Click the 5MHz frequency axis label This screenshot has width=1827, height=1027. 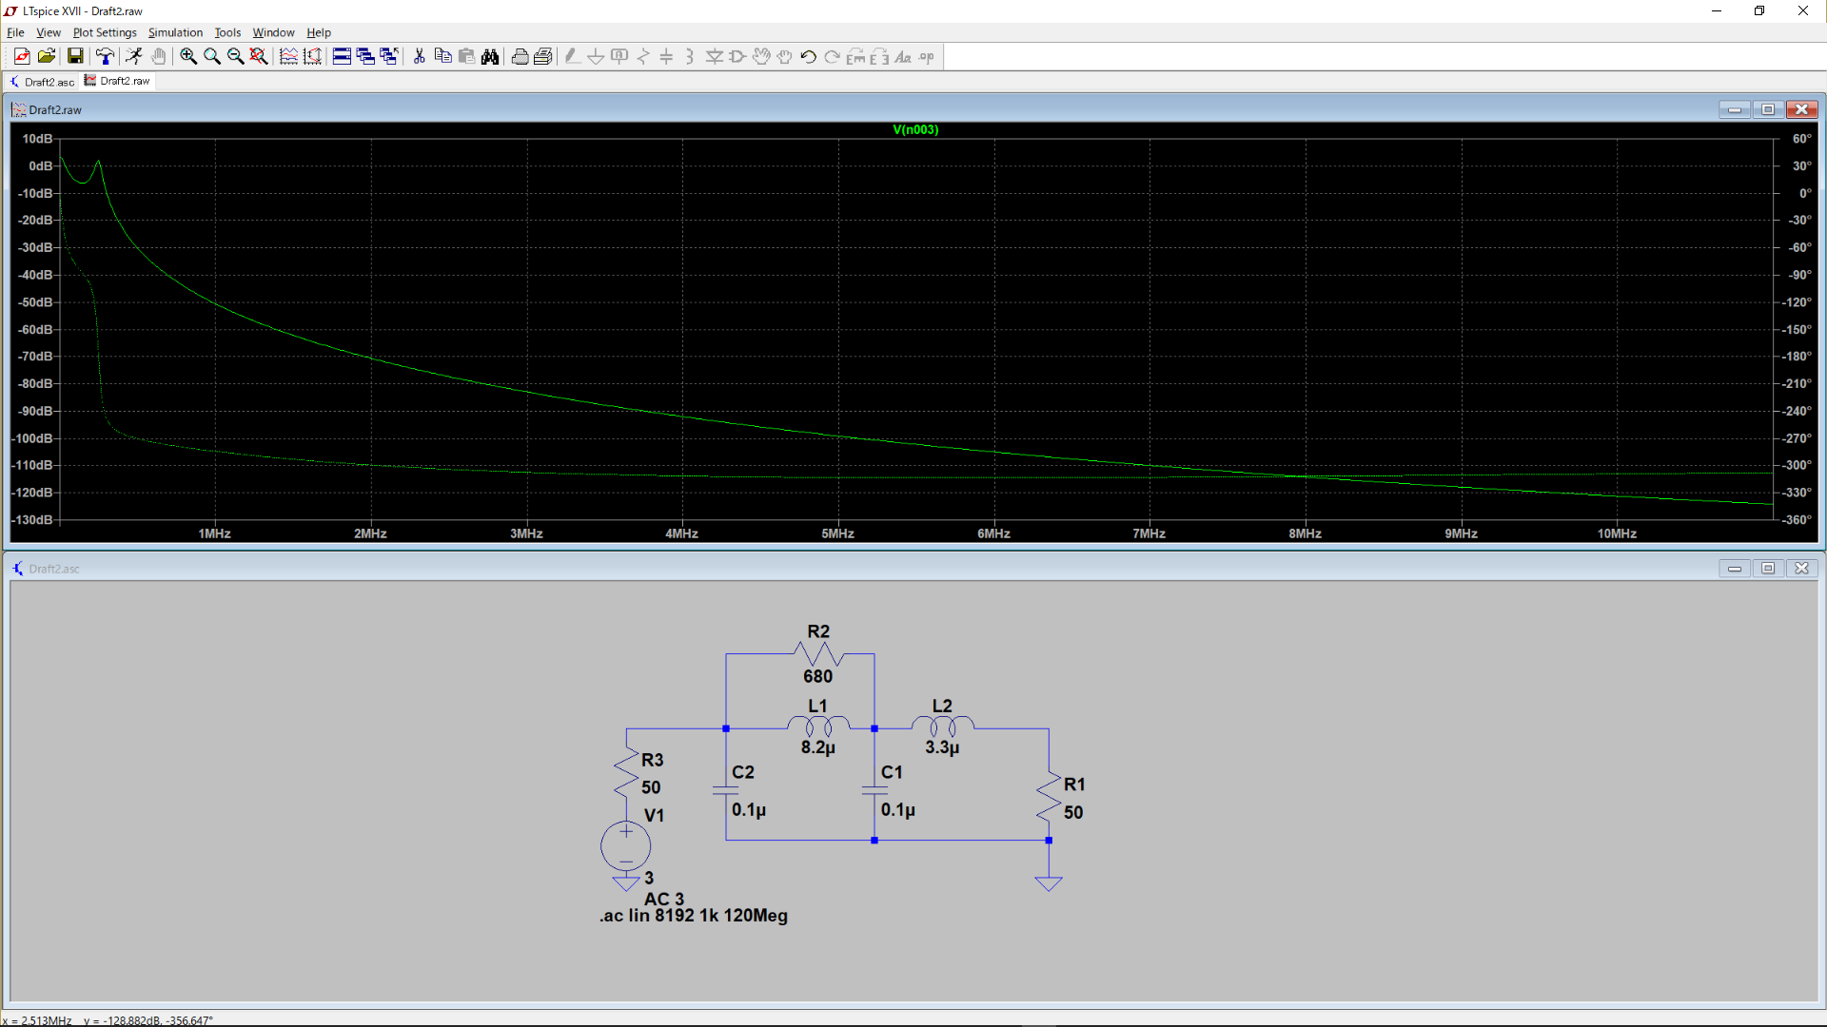[838, 533]
